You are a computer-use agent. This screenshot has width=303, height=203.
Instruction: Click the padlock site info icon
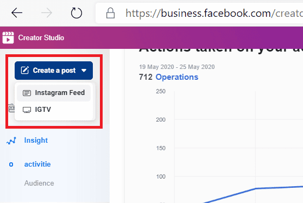pos(110,13)
